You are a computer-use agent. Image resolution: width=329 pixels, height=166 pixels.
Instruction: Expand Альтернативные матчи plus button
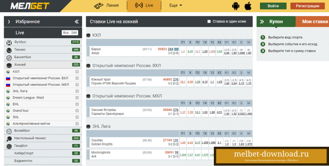pos(77,123)
